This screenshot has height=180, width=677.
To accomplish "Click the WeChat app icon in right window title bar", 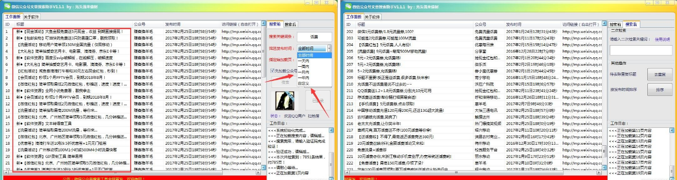I will pyautogui.click(x=348, y=6).
